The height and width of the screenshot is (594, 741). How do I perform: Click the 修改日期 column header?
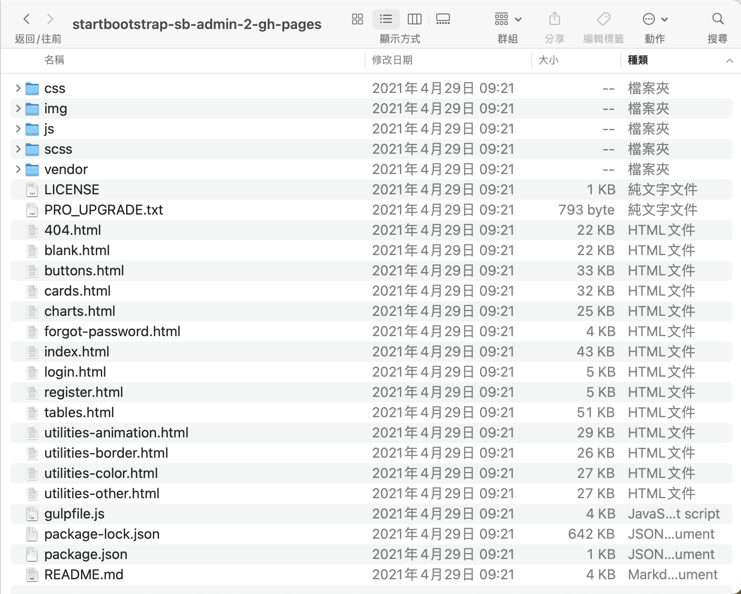click(x=392, y=60)
